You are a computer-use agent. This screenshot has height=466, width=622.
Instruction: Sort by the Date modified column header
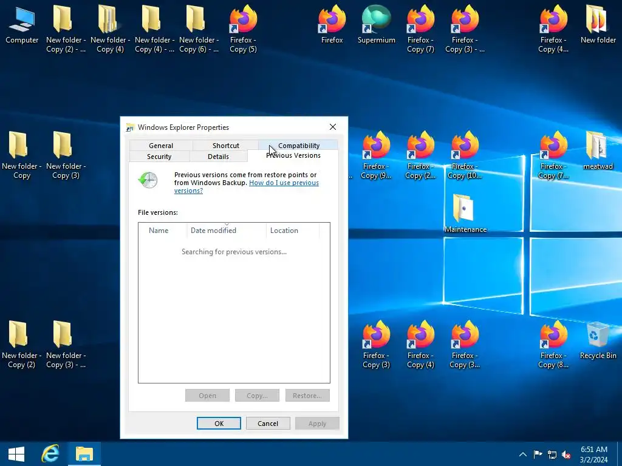click(227, 231)
